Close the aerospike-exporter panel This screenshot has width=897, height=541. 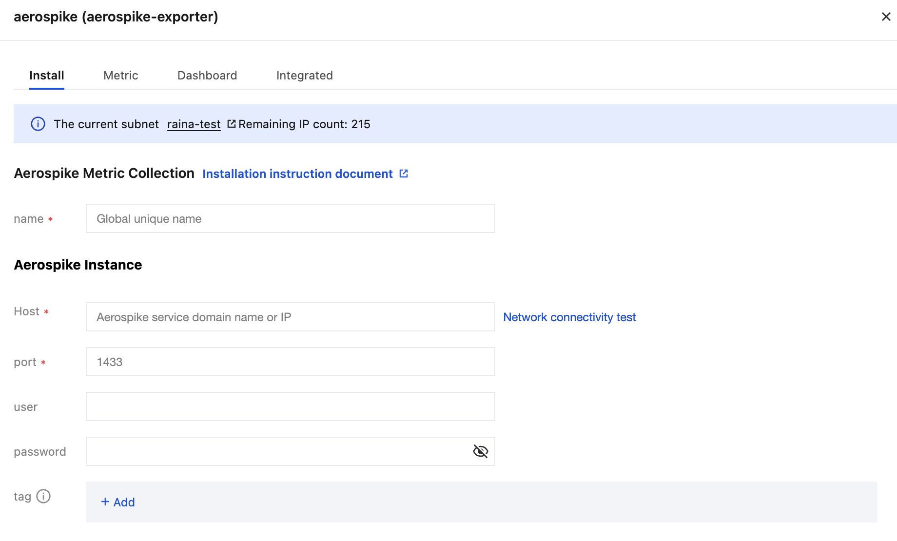[886, 17]
